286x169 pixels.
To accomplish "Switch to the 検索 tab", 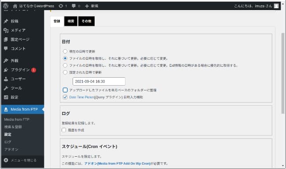I will pyautogui.click(x=71, y=21).
